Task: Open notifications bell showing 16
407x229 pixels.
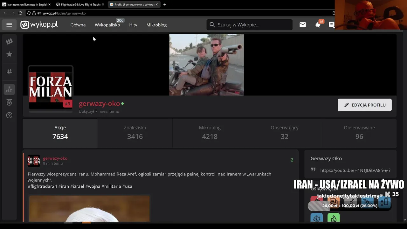Action: (318, 25)
